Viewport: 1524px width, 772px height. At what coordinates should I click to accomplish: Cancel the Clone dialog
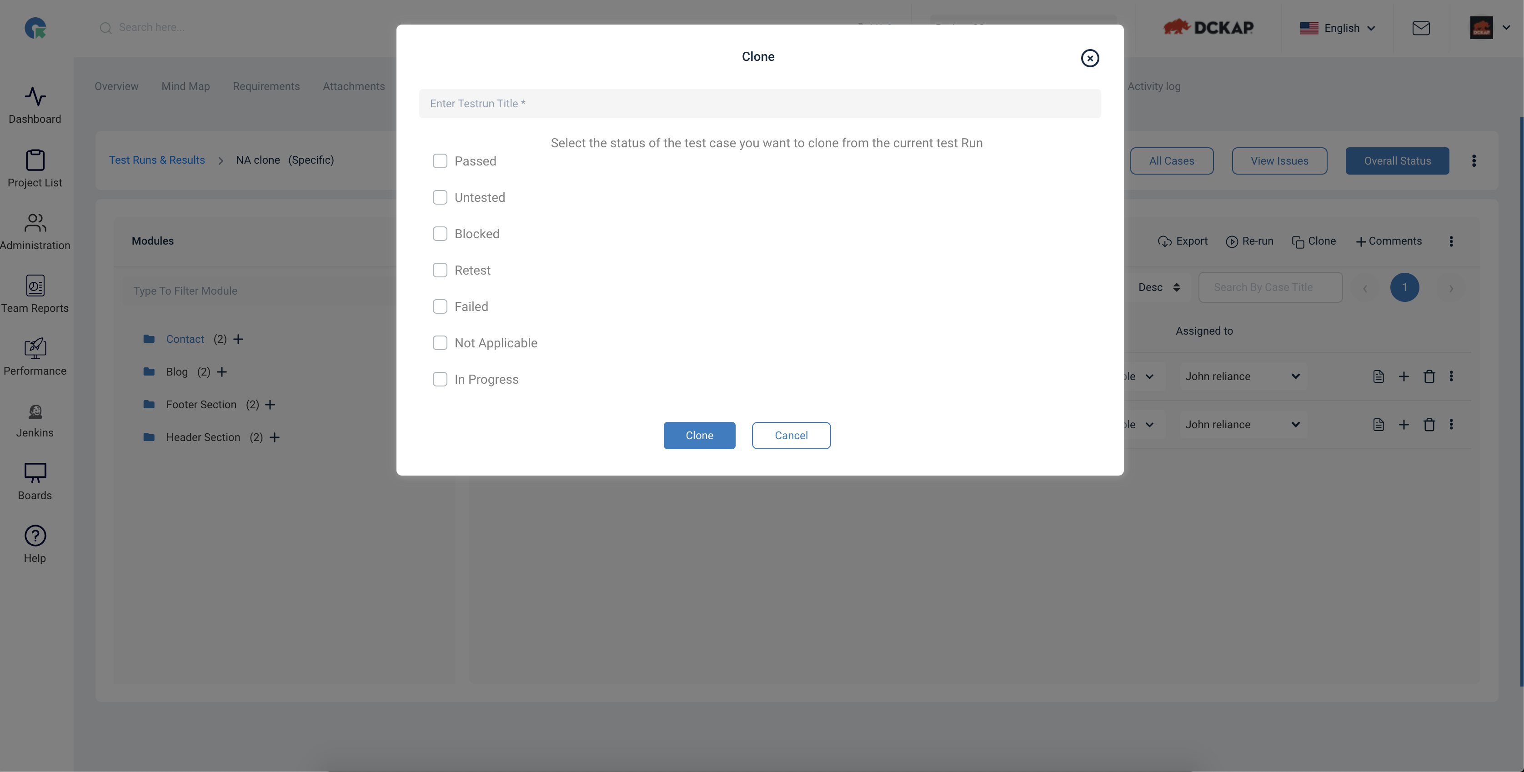[791, 436]
